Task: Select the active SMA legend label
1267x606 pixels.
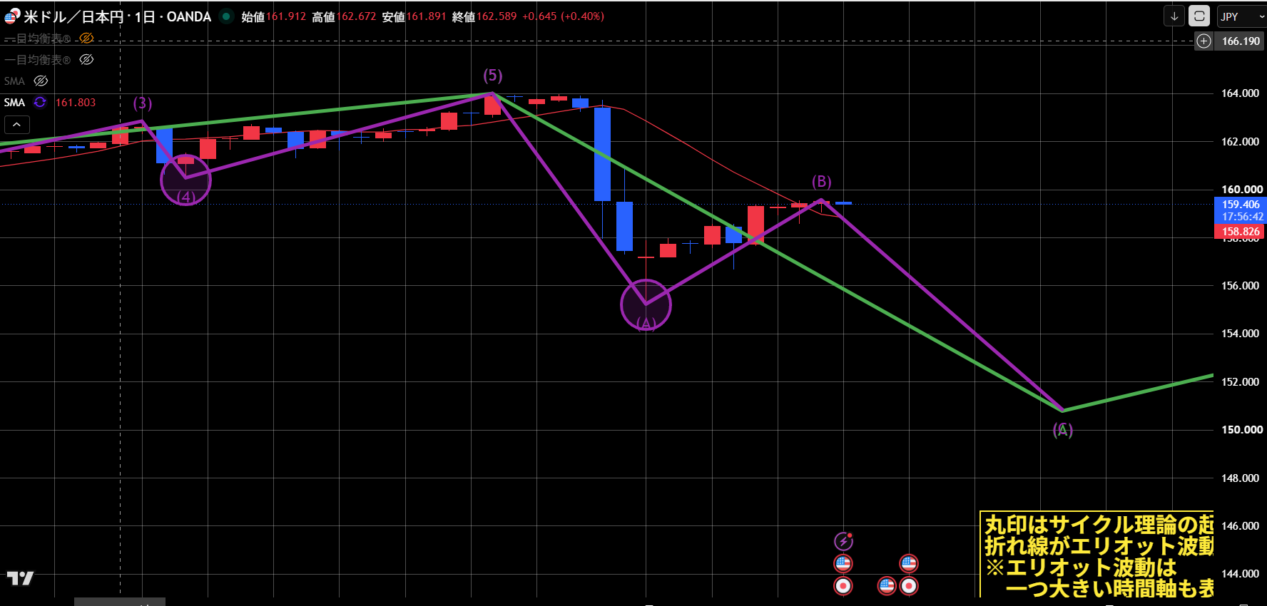Action: click(x=14, y=102)
